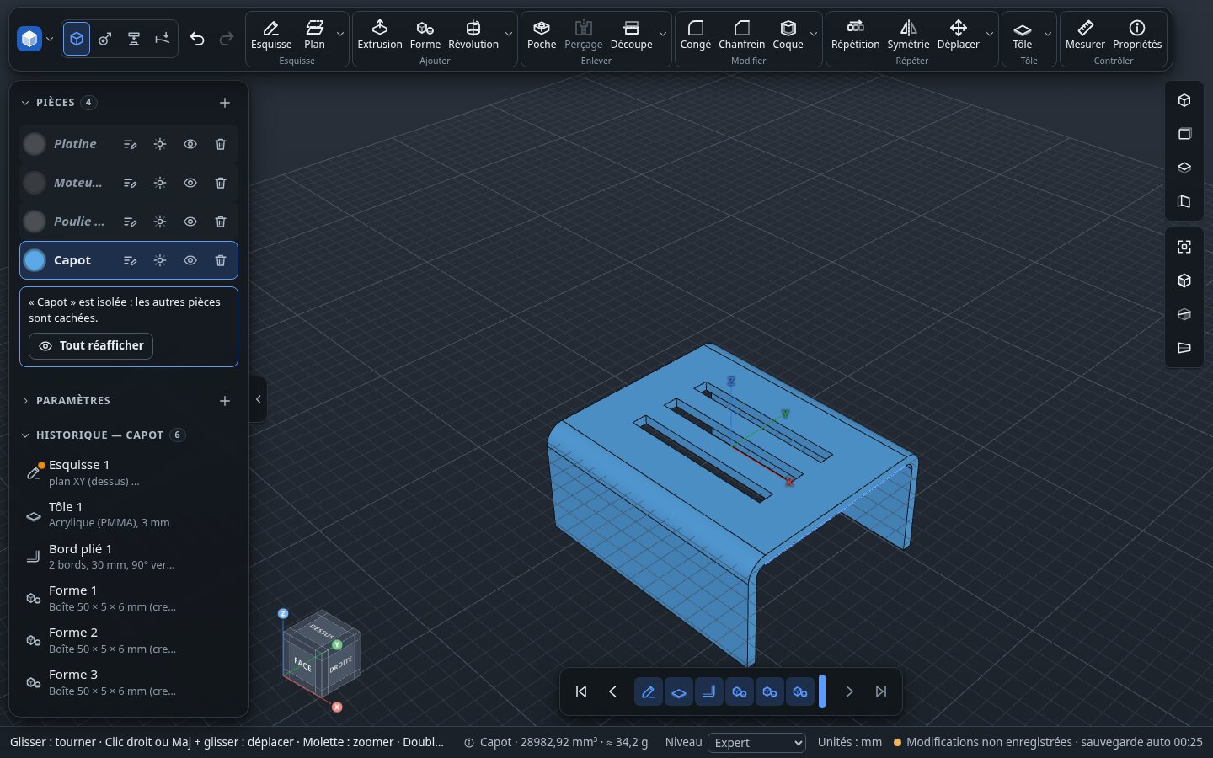Select the Bord plié 1 history entry
Screen dimensions: 1213x758
click(128, 557)
